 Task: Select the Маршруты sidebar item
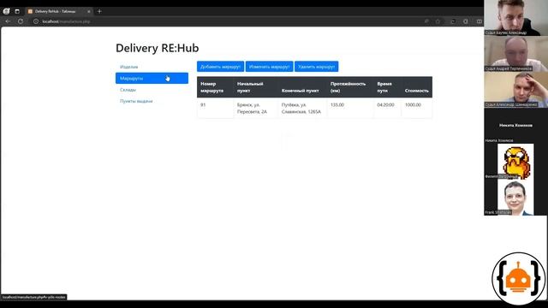point(152,78)
